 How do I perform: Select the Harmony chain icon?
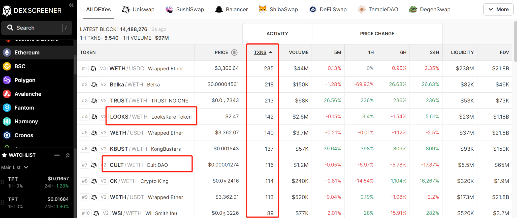(x=7, y=122)
